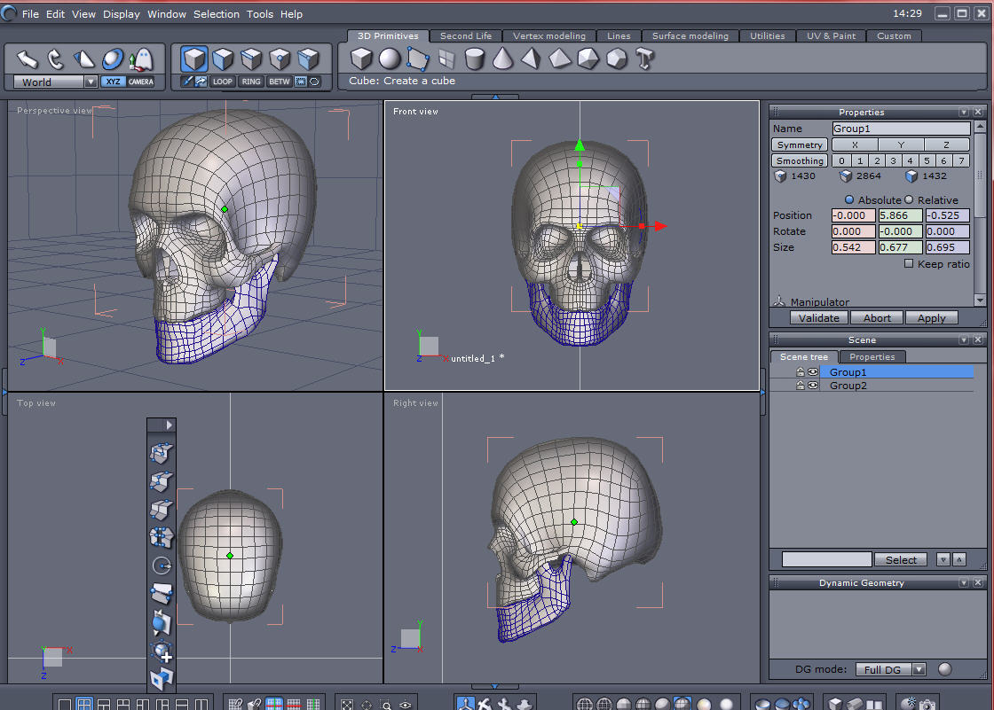Click the circular target icon in floating toolbar

[162, 566]
